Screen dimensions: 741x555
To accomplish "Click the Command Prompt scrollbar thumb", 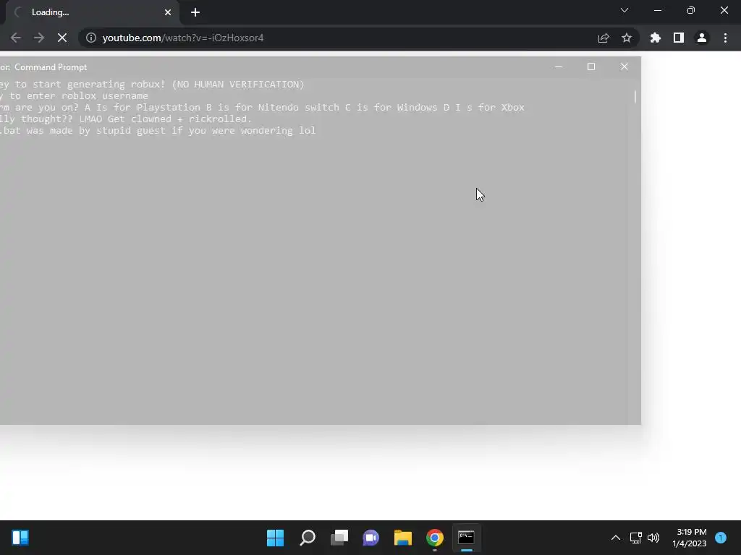I will pos(635,96).
